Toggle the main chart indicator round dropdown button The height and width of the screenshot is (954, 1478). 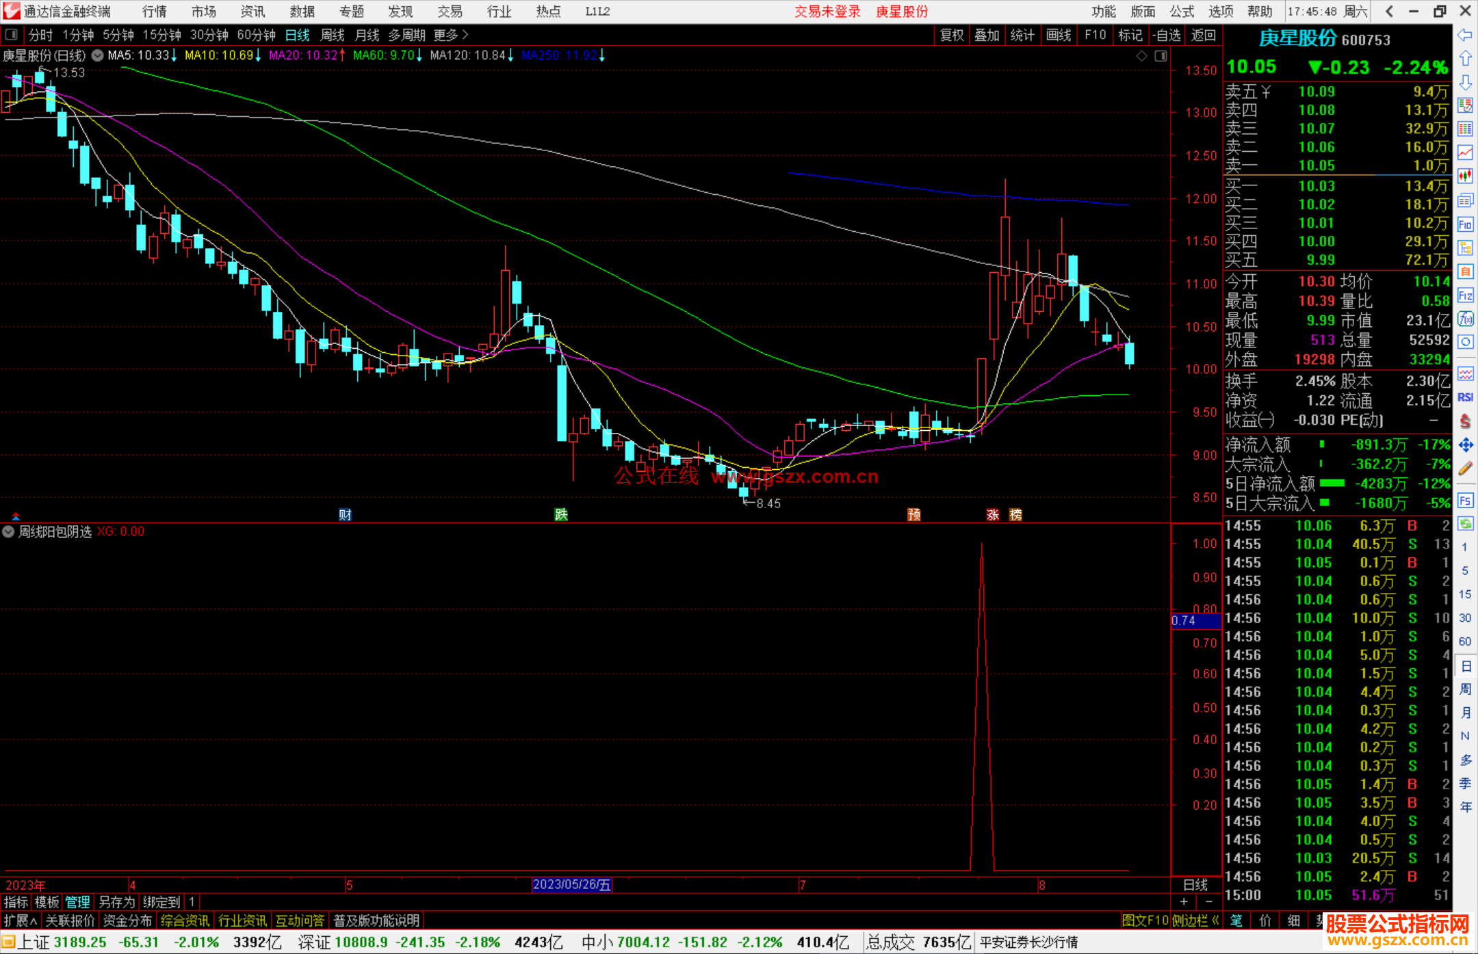coord(97,55)
